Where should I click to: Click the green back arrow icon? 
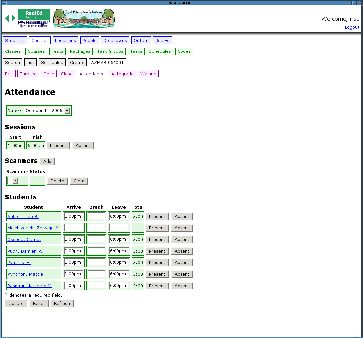(x=7, y=18)
